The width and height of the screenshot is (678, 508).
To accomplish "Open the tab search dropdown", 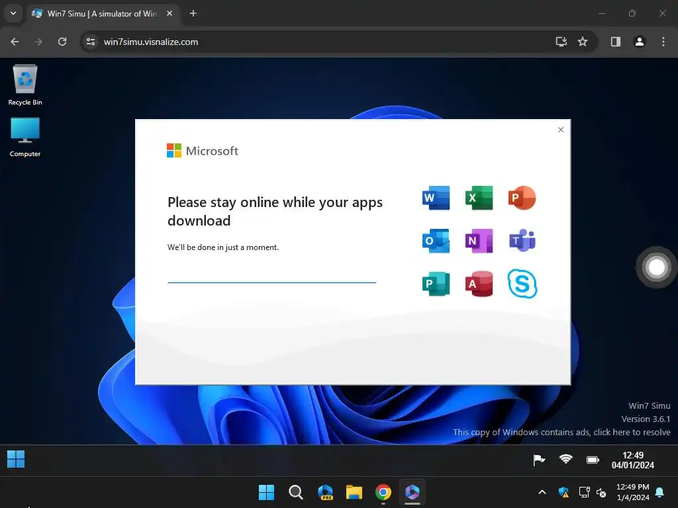I will 13,13.
